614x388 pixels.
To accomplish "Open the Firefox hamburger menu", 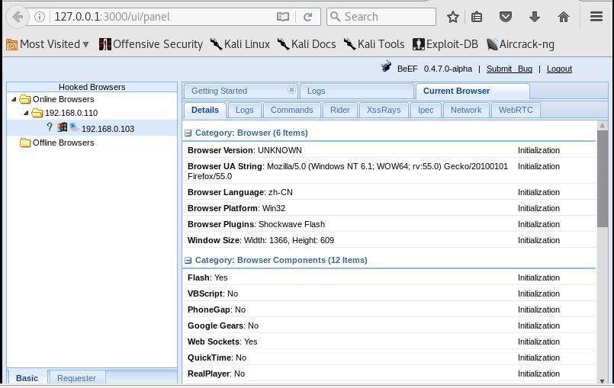I will coord(596,17).
